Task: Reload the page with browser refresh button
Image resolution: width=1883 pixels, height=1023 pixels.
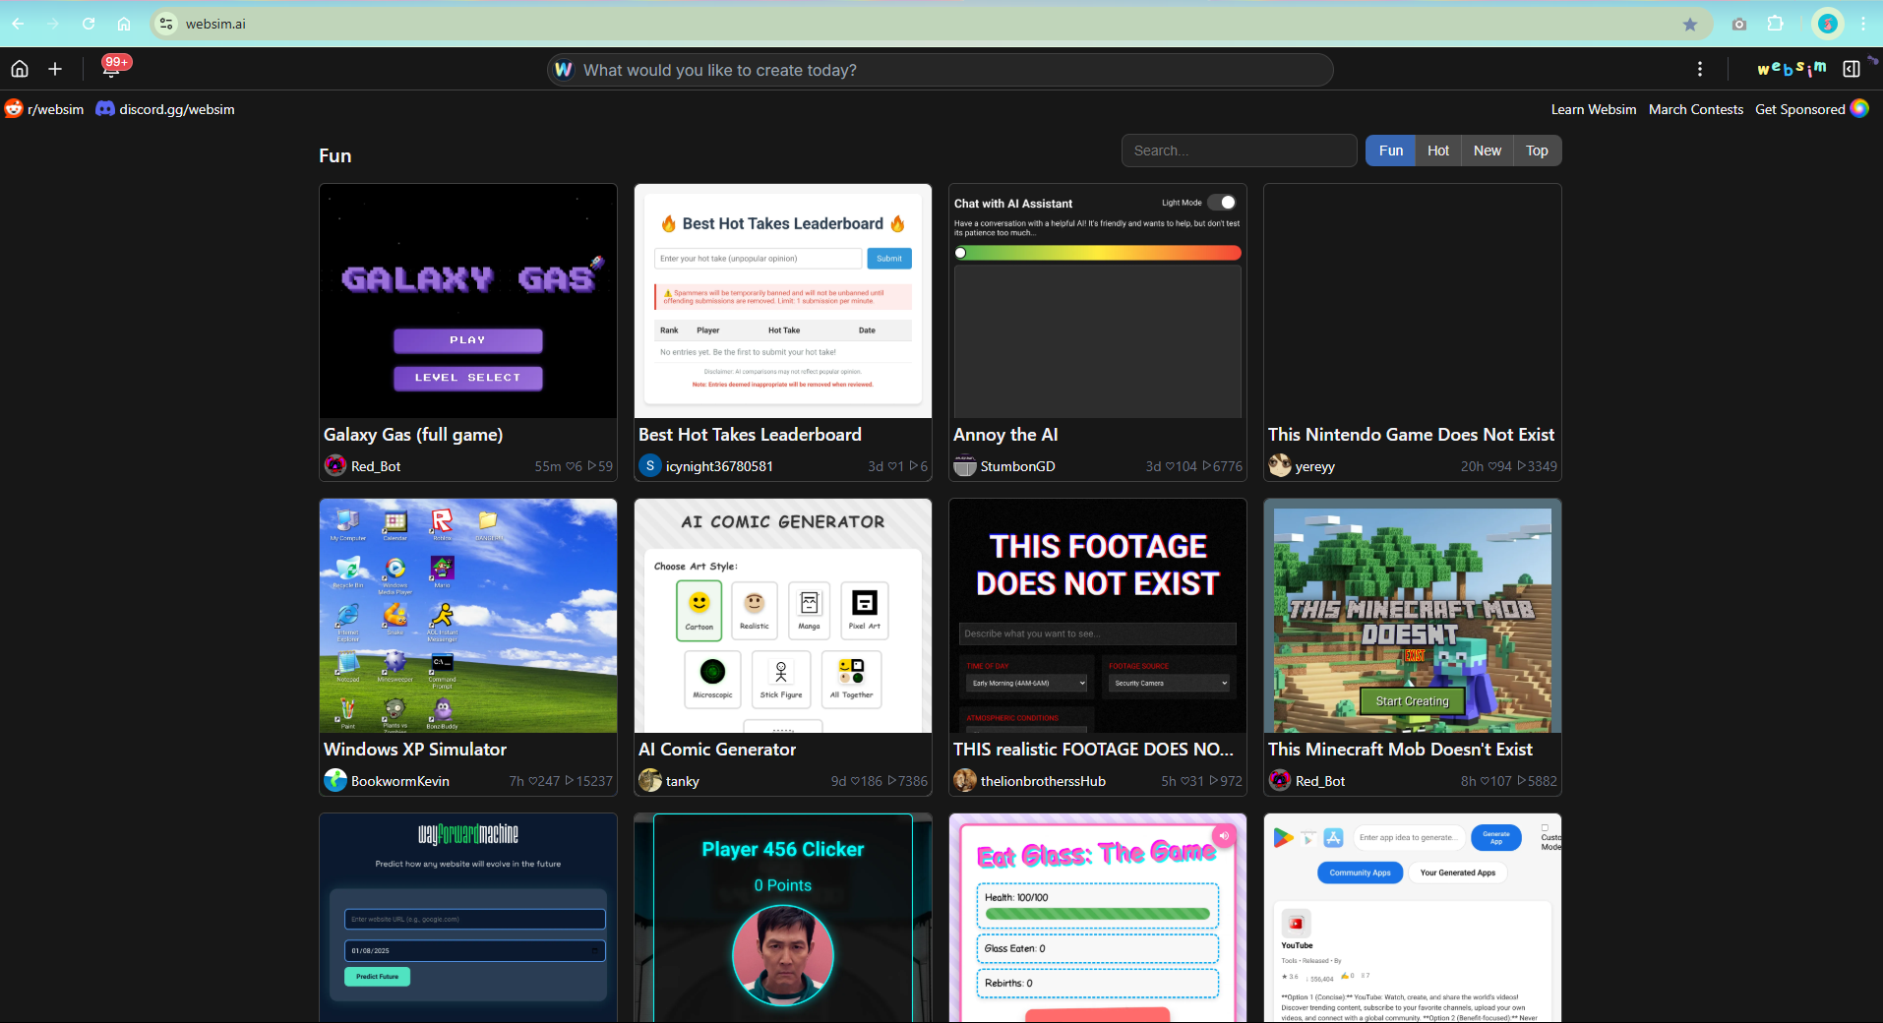Action: point(89,25)
